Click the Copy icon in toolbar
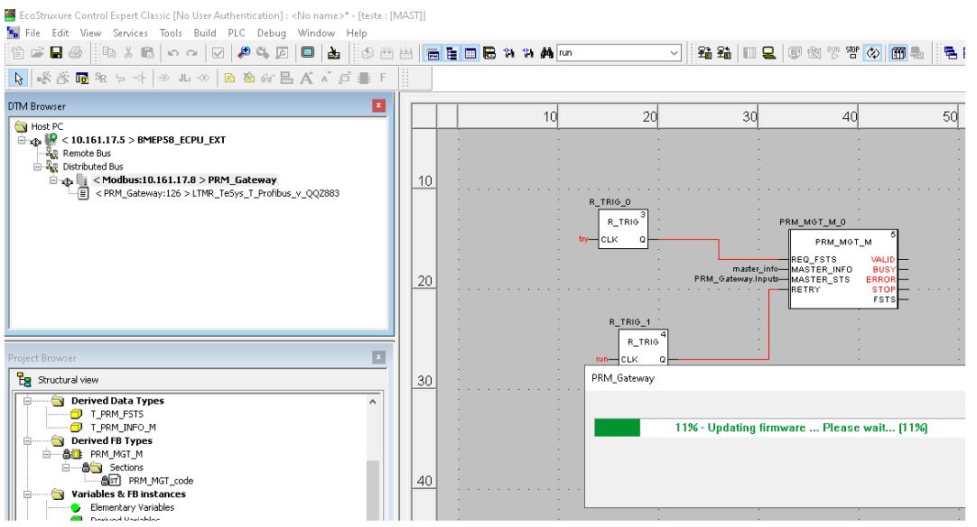Viewport: 977px width, 527px height. (x=109, y=53)
